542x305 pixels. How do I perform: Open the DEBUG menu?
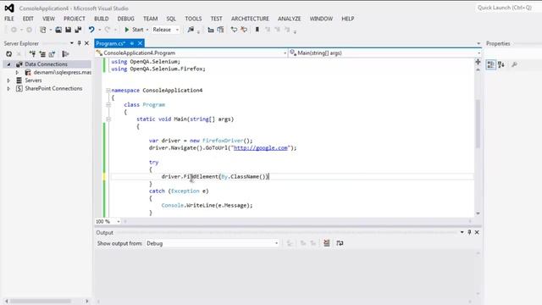coord(126,19)
